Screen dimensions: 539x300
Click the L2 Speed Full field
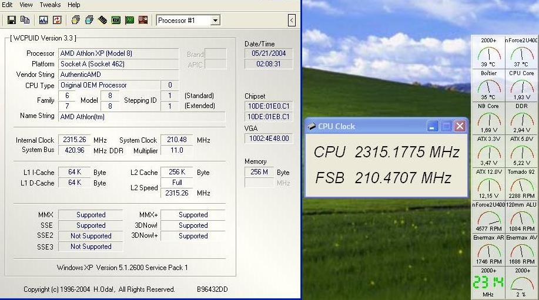[x=177, y=182]
